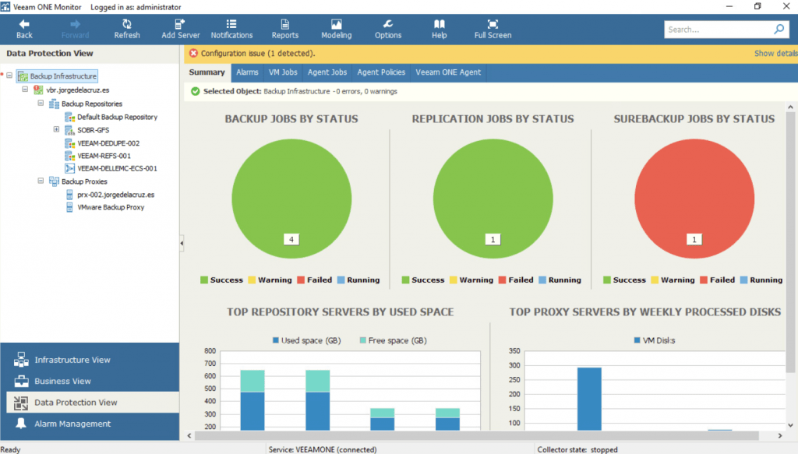Open the Alarm Management pane
The image size is (798, 454).
[72, 424]
